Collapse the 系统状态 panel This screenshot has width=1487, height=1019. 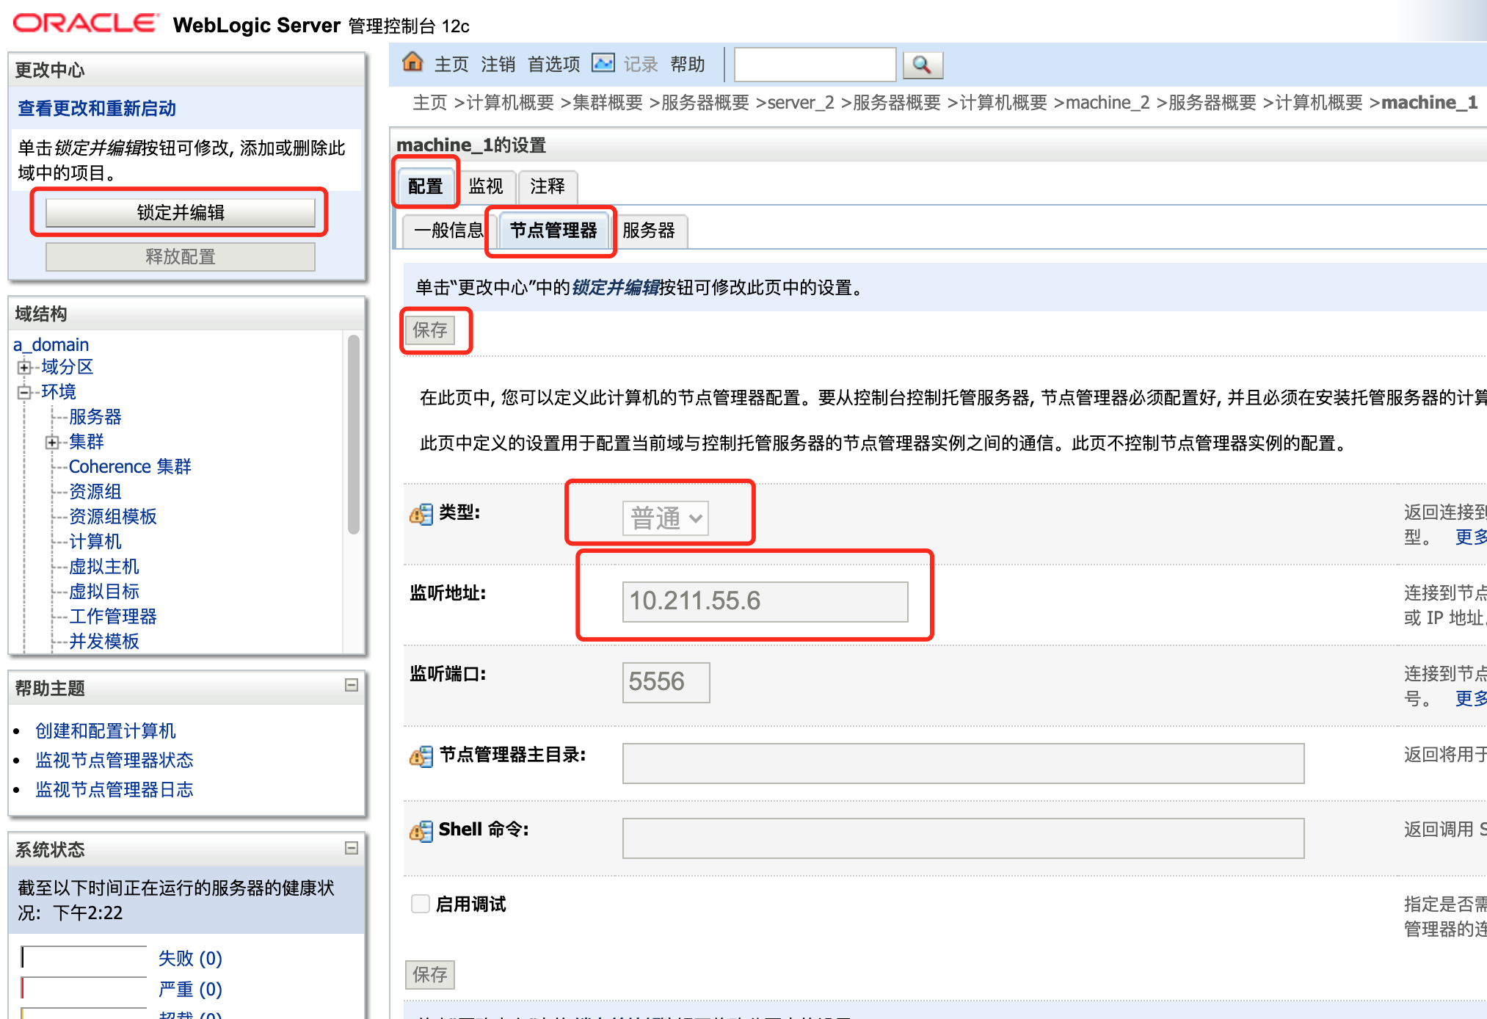pyautogui.click(x=352, y=848)
